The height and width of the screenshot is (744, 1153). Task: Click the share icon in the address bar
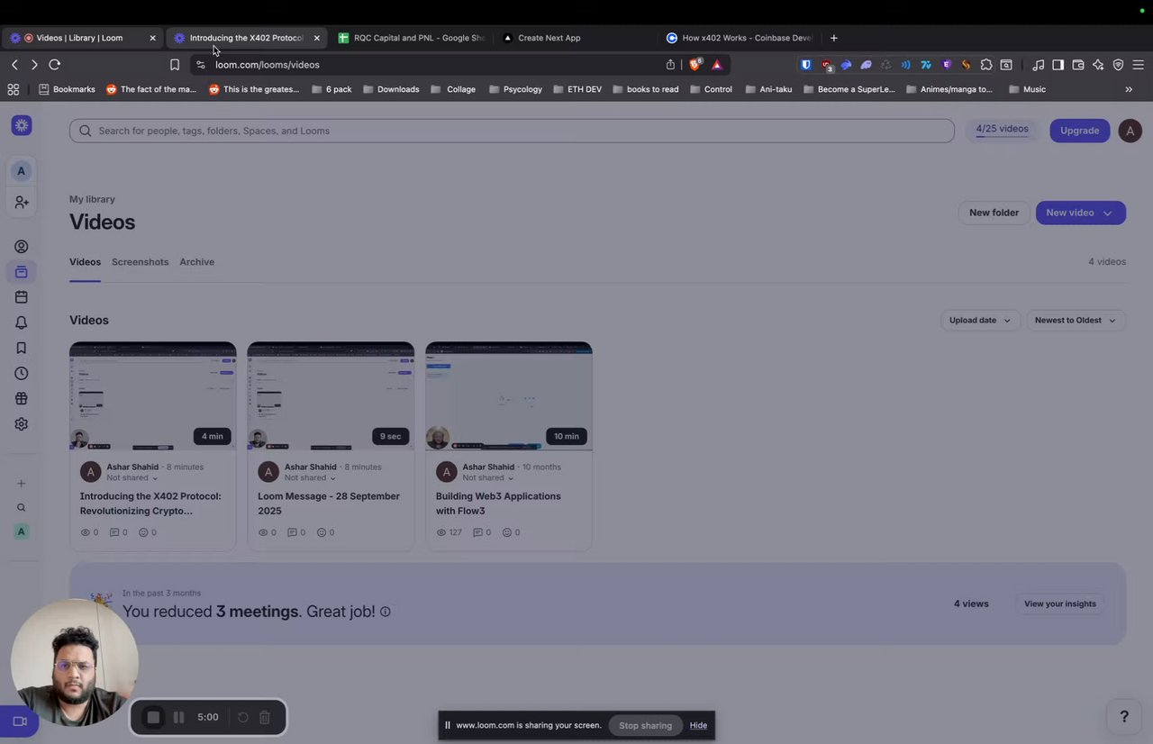click(670, 65)
